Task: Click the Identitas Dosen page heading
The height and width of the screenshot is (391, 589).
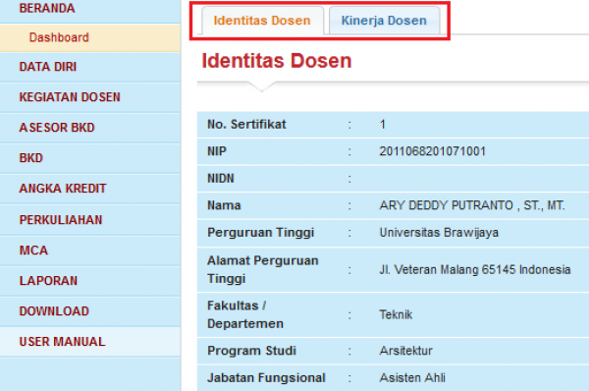Action: pyautogui.click(x=277, y=61)
